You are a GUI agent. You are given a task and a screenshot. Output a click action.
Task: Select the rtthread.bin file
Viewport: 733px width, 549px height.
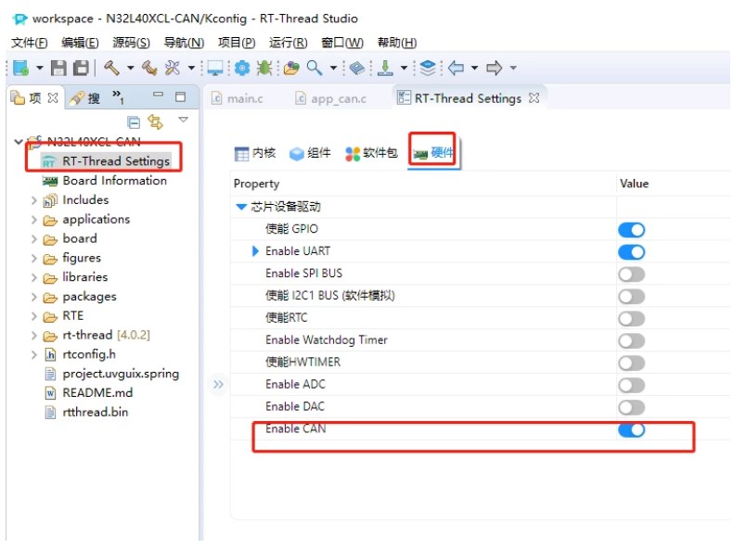[x=86, y=413]
